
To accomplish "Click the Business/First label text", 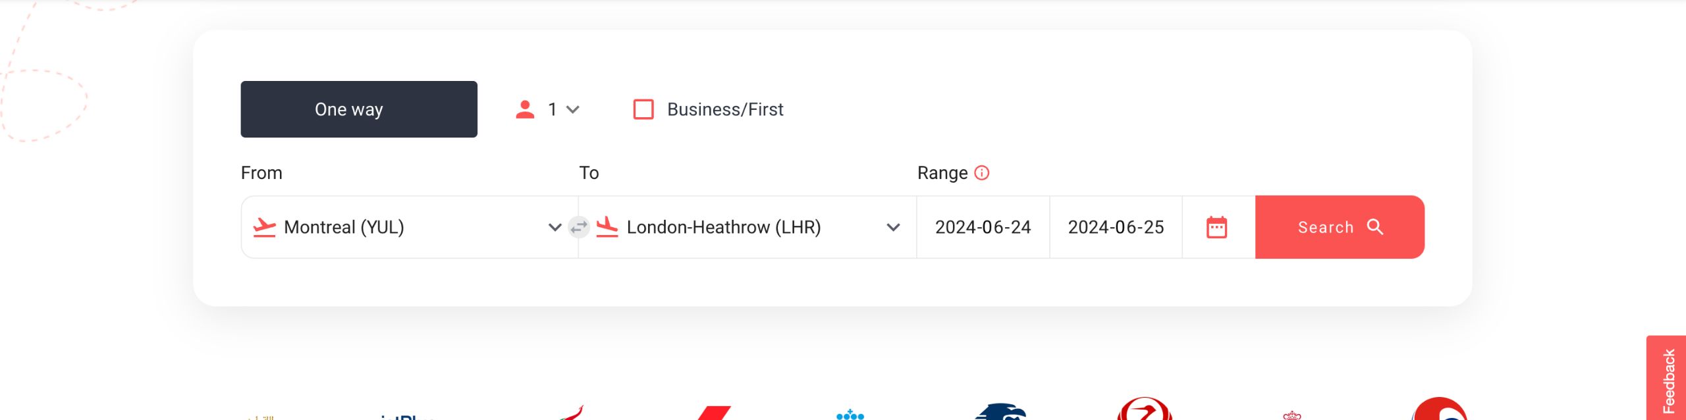I will tap(725, 109).
